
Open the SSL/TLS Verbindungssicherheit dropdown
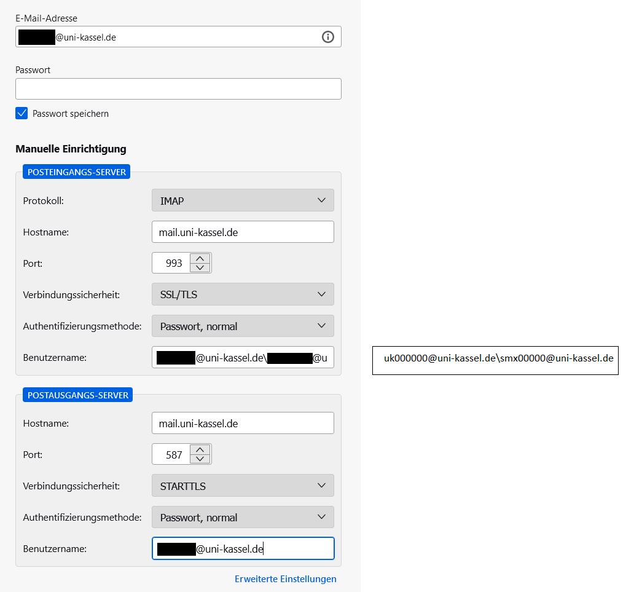[x=243, y=294]
